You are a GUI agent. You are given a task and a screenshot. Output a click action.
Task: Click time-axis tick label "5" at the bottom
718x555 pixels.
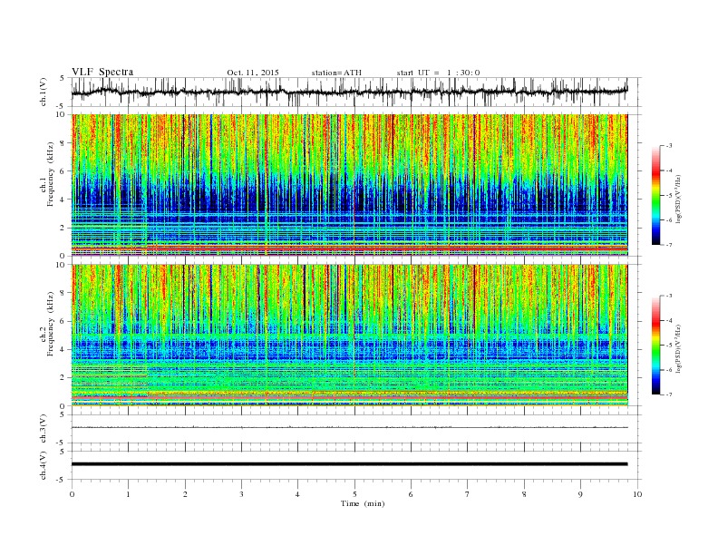click(x=354, y=494)
